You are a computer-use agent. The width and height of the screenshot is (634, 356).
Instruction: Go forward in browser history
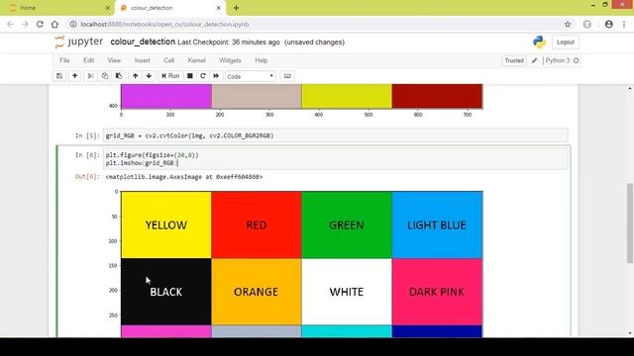(25, 24)
